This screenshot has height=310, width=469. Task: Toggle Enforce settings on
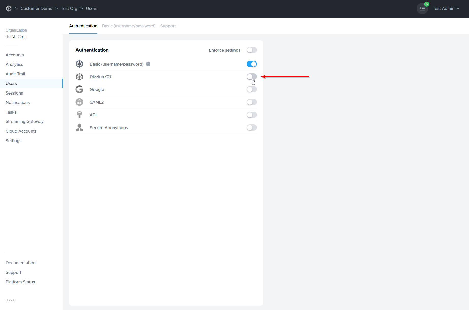pos(252,50)
